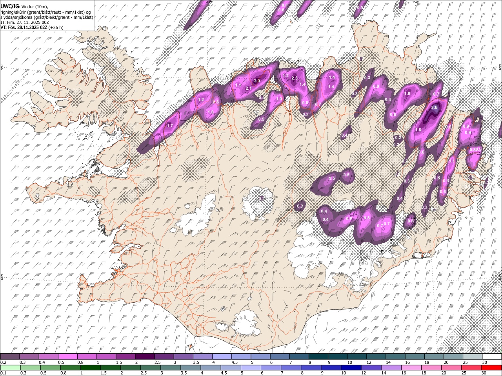This screenshot has width=502, height=376.
Task: Select the lower-scale red swatch 25 to 30
Action: point(472,367)
